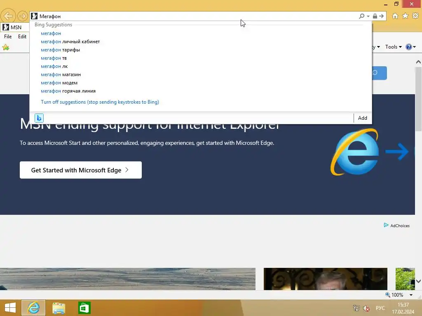Screen dimensions: 422x316
Task: Expand the Help dropdown arrow
Action: click(415, 47)
